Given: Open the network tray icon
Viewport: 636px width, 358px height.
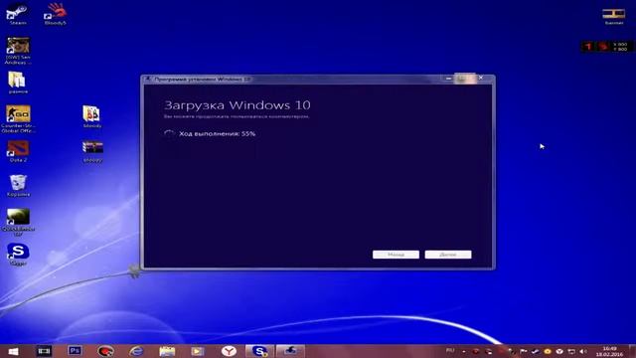Looking at the screenshot, I should [x=571, y=351].
